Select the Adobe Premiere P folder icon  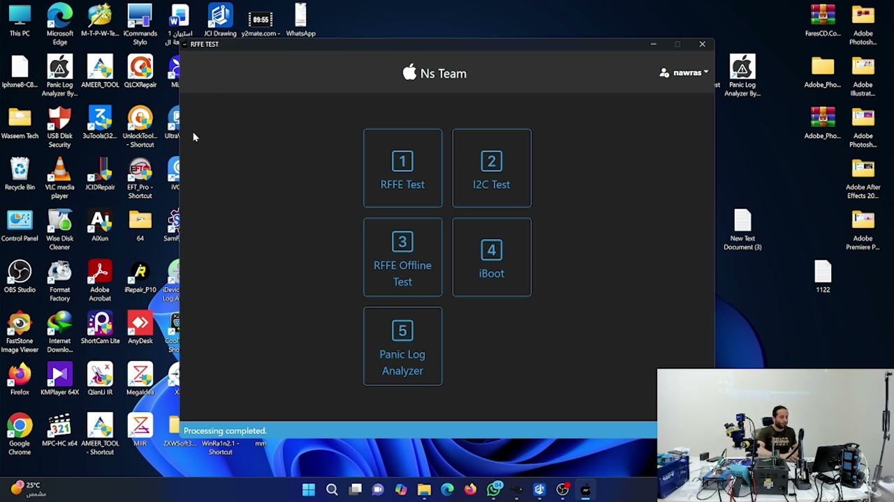click(863, 229)
